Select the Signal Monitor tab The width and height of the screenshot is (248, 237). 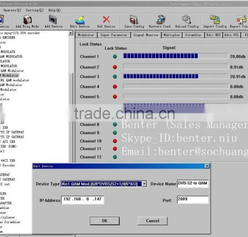tap(146, 35)
